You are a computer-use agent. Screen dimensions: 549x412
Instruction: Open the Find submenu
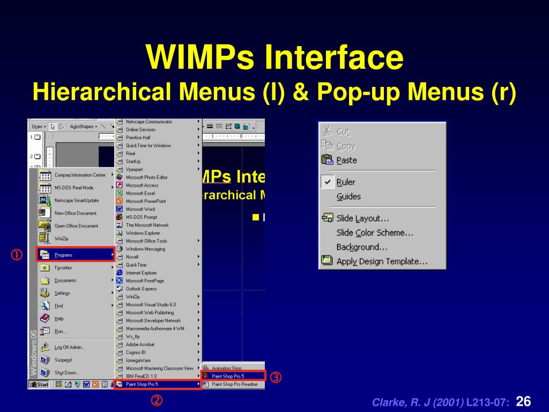[x=76, y=306]
